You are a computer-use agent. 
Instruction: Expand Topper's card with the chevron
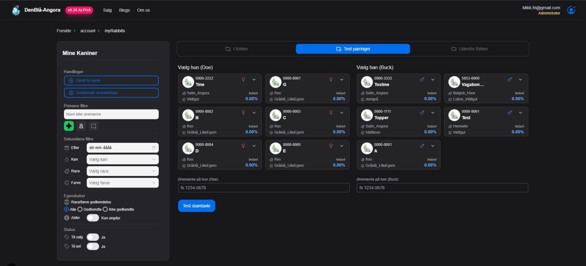pyautogui.click(x=433, y=113)
